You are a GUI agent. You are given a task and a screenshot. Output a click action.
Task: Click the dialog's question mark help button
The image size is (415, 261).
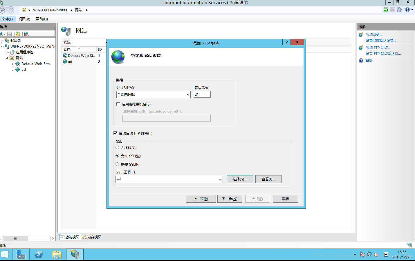[x=286, y=42]
